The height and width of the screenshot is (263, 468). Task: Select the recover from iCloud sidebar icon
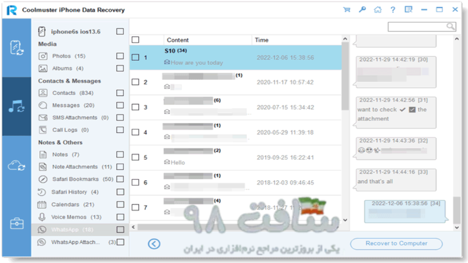(x=16, y=165)
